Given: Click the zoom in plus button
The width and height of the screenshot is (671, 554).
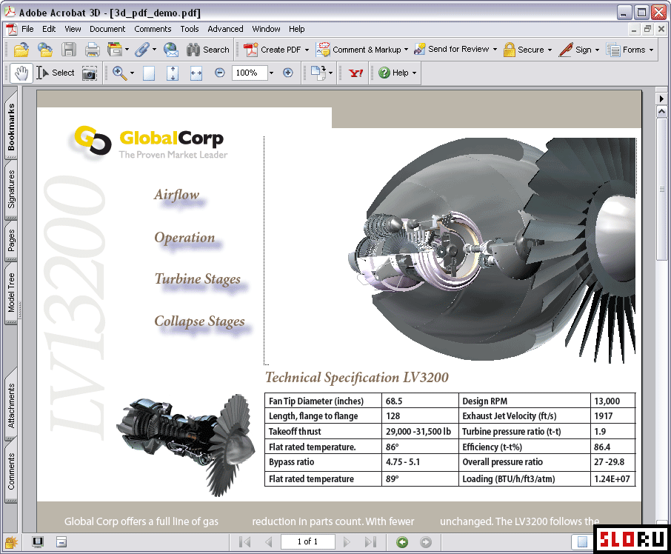Looking at the screenshot, I should [288, 73].
